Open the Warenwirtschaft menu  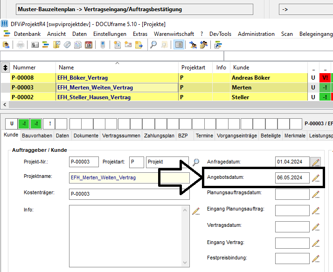pos(174,34)
